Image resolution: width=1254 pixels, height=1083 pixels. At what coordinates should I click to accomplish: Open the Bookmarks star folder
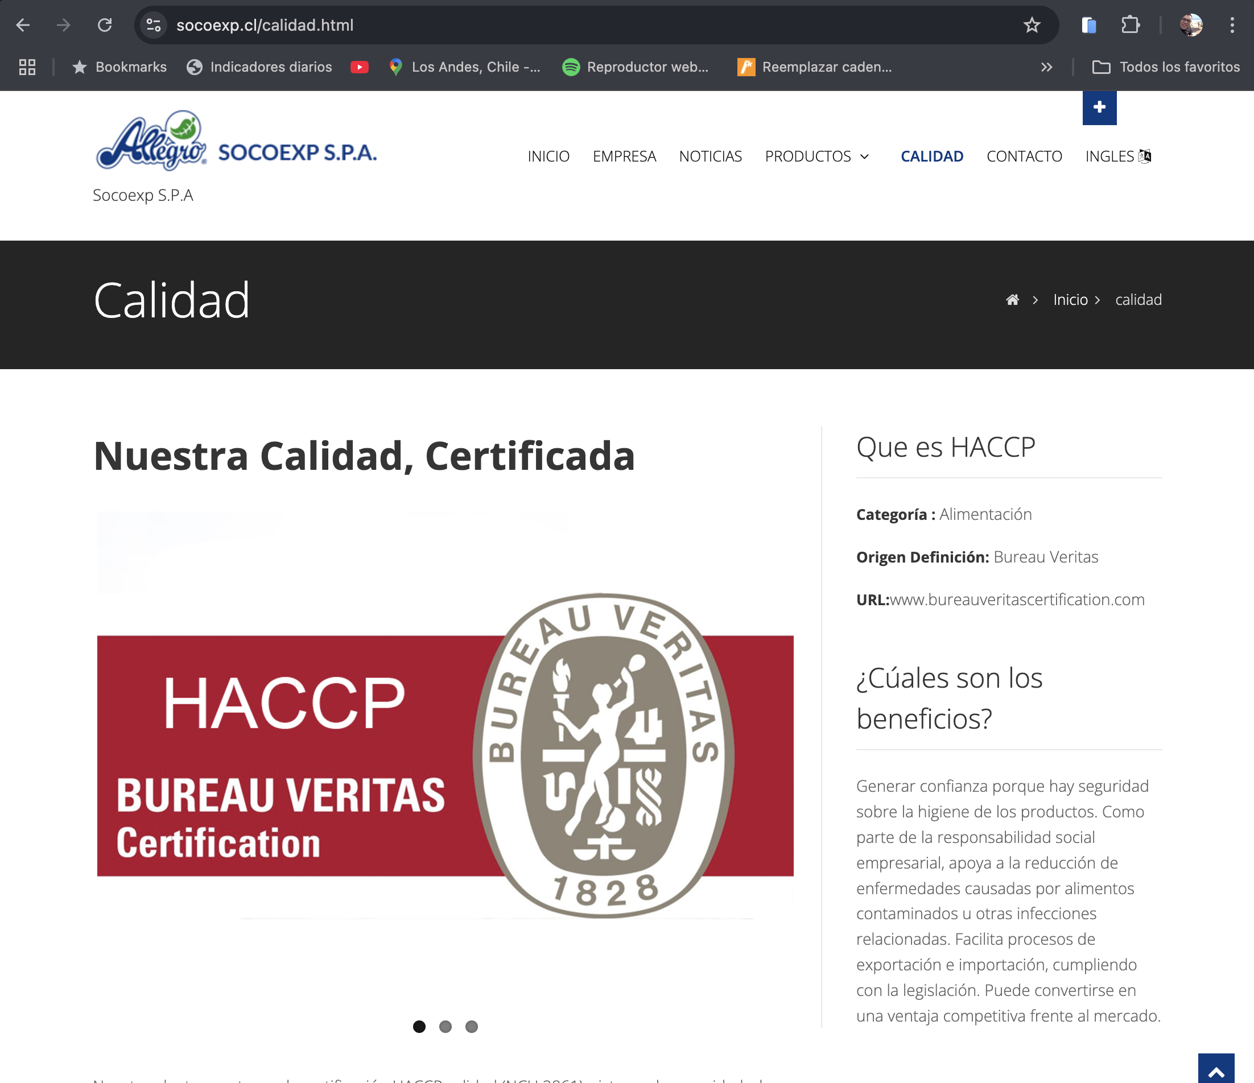119,67
